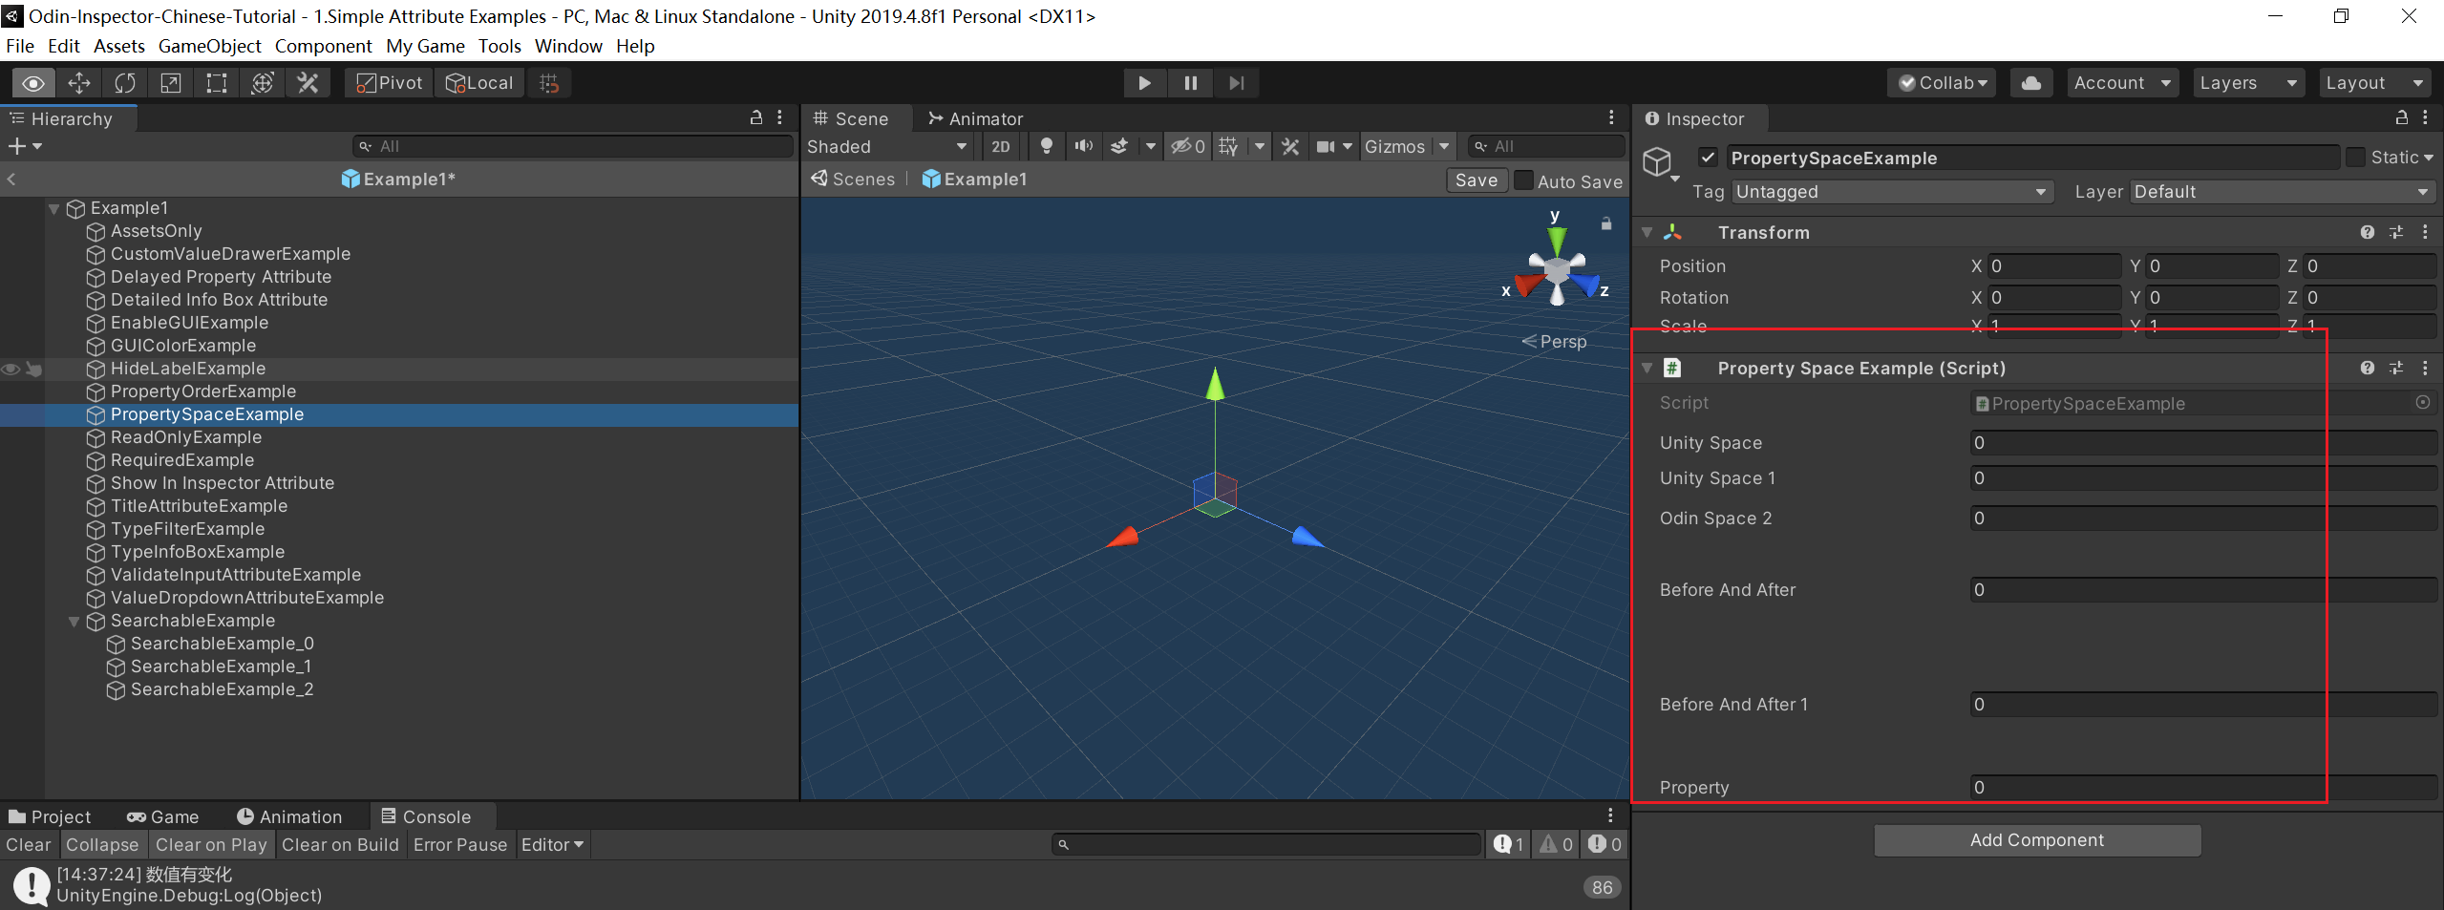Screen dimensions: 2444x910
Task: Open the Window menu
Action: (568, 46)
